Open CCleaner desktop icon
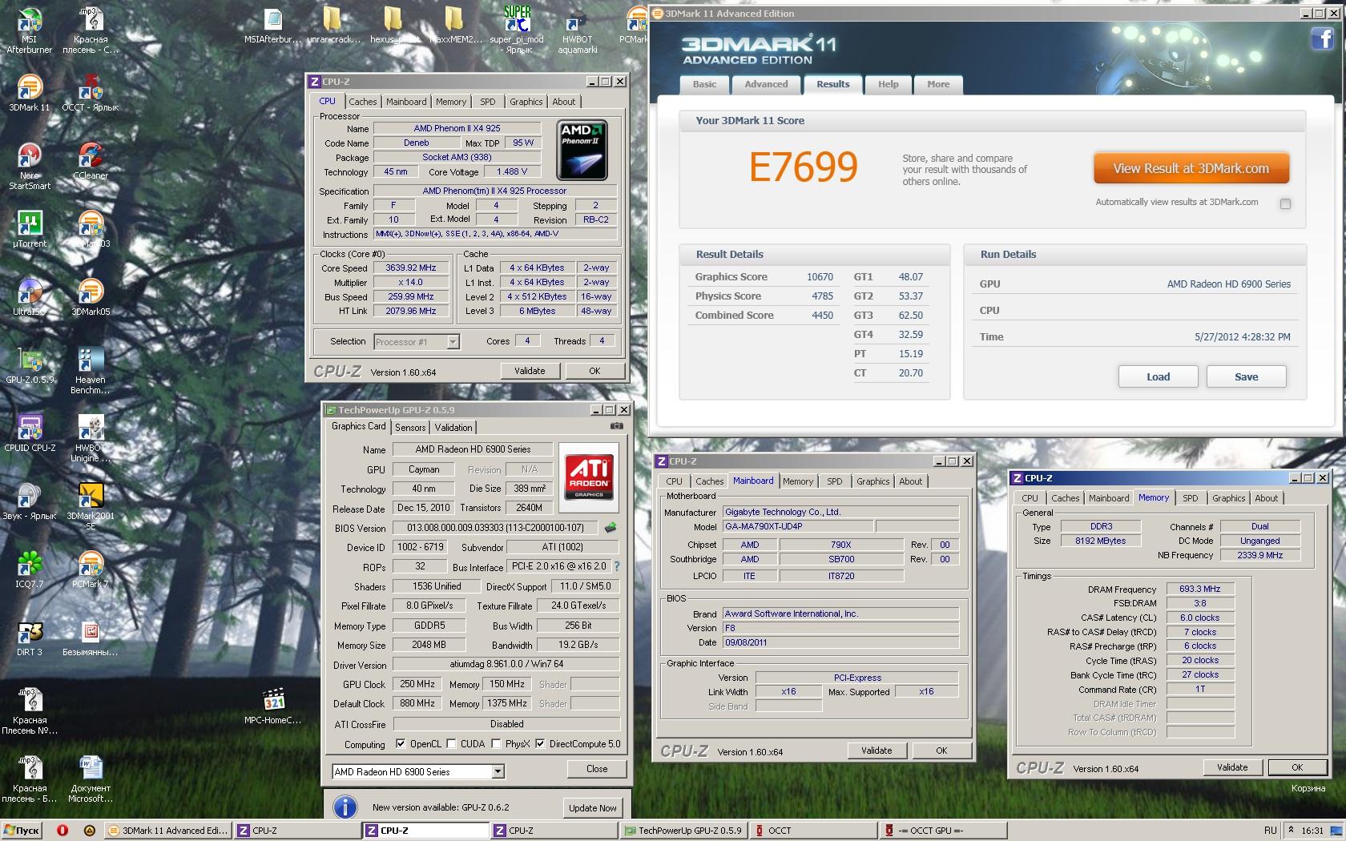This screenshot has width=1346, height=841. [91, 161]
